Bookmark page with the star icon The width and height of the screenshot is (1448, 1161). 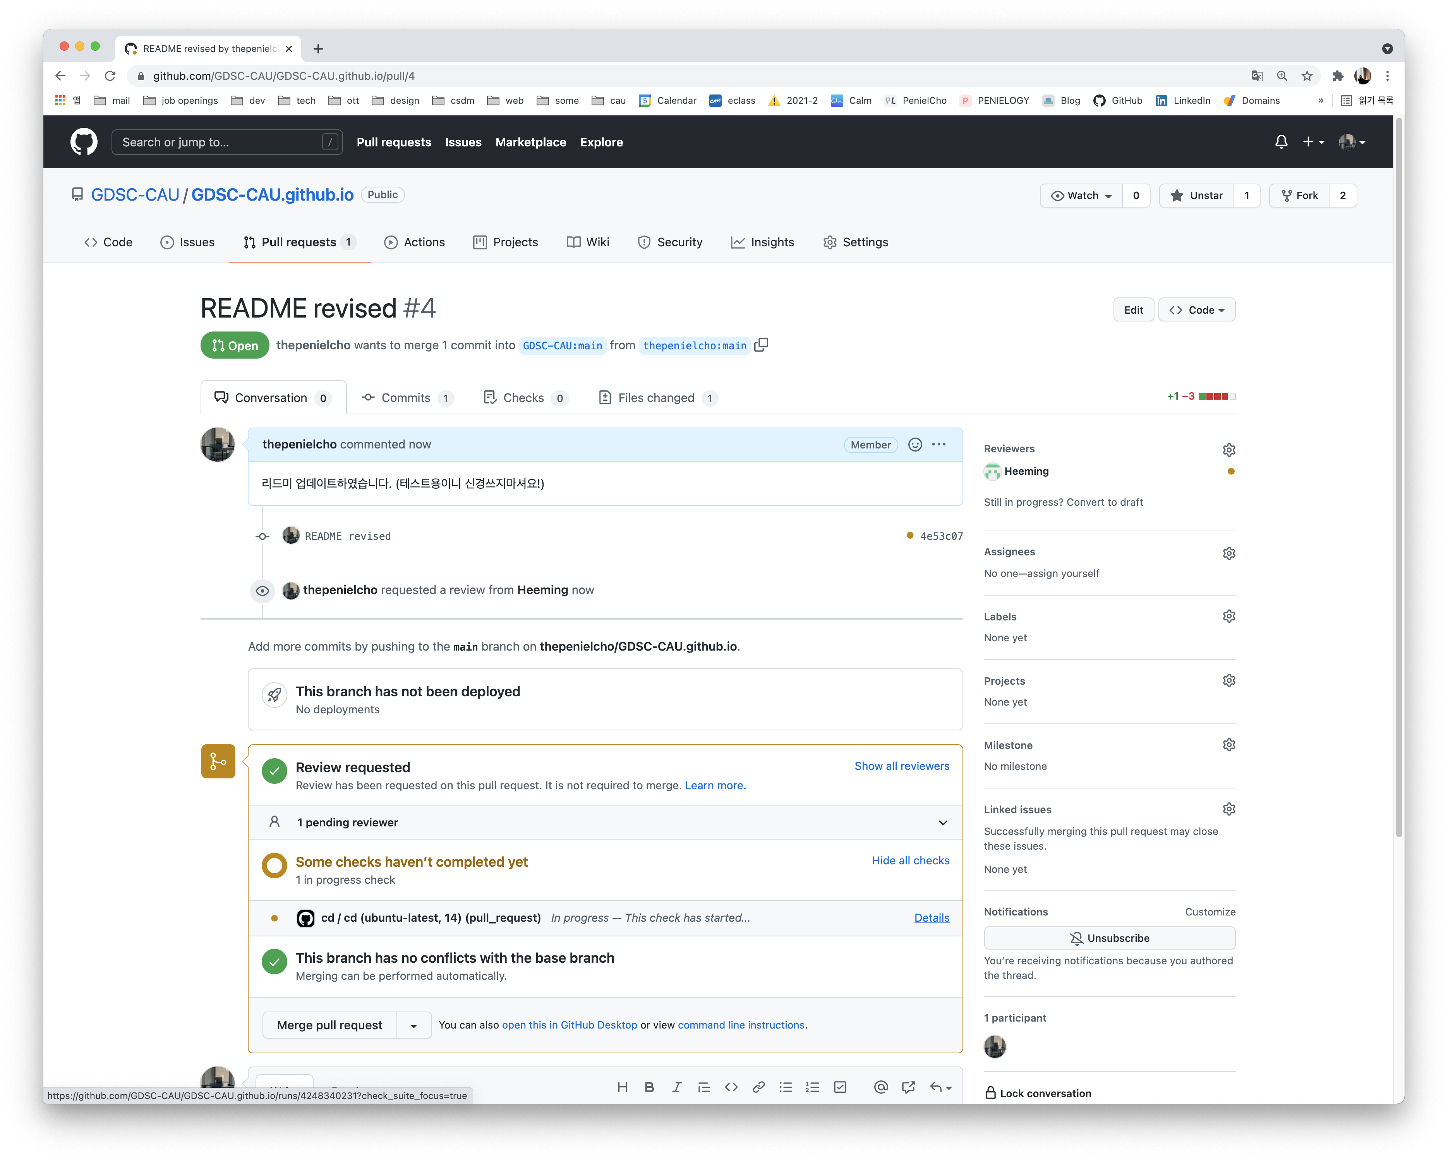click(x=1307, y=76)
